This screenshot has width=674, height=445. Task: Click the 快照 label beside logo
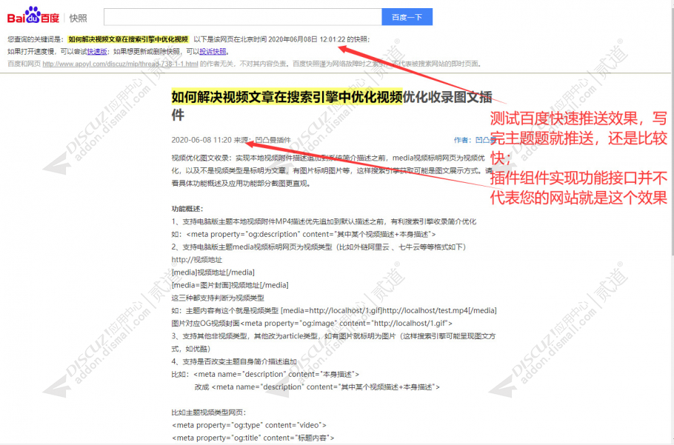coord(79,18)
